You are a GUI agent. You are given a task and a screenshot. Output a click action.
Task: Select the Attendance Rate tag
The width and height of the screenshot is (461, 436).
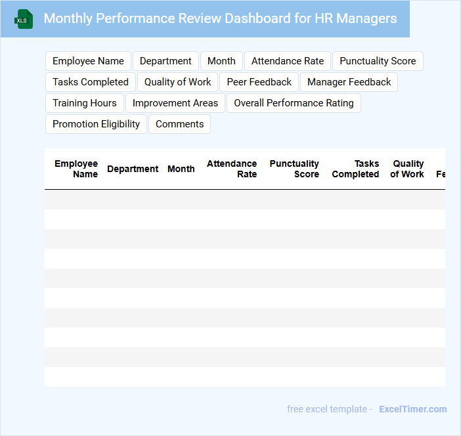pyautogui.click(x=288, y=61)
